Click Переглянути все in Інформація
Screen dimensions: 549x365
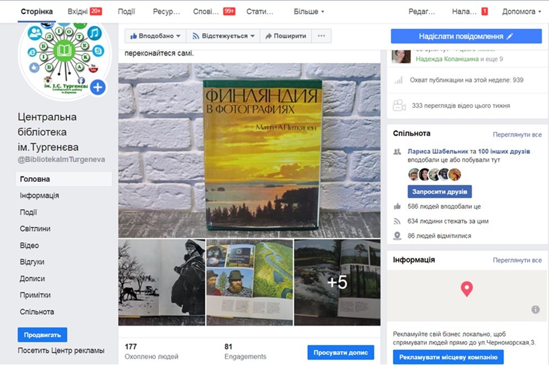[517, 260]
